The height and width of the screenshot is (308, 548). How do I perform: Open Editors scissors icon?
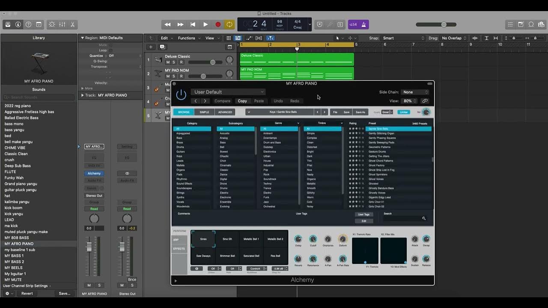coord(72,24)
